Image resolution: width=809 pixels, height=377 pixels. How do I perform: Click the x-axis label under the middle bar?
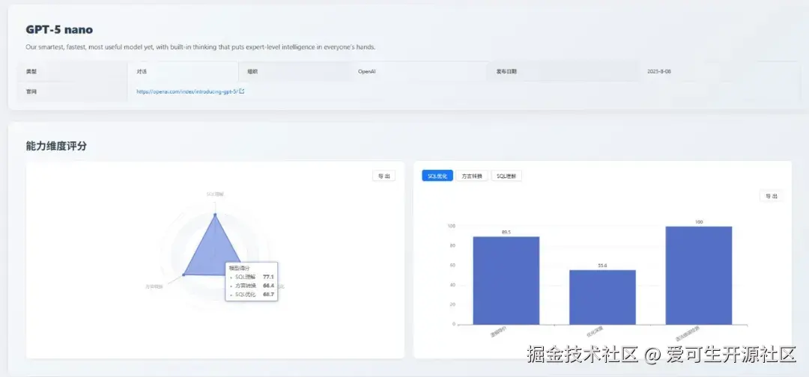[594, 331]
